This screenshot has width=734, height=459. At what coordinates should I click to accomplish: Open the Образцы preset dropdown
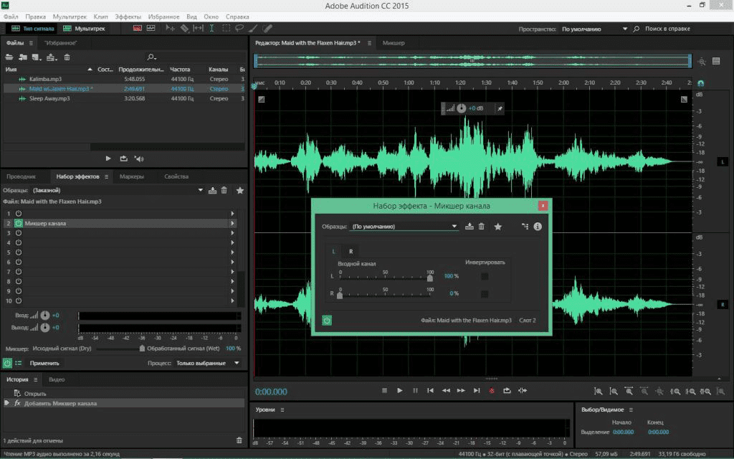(x=454, y=226)
